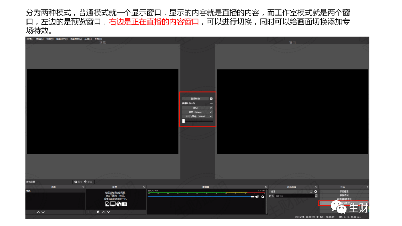Screen dimensions: 402x226
Task: Open transition settings gear beside 转场特效 button
Action: (211, 99)
